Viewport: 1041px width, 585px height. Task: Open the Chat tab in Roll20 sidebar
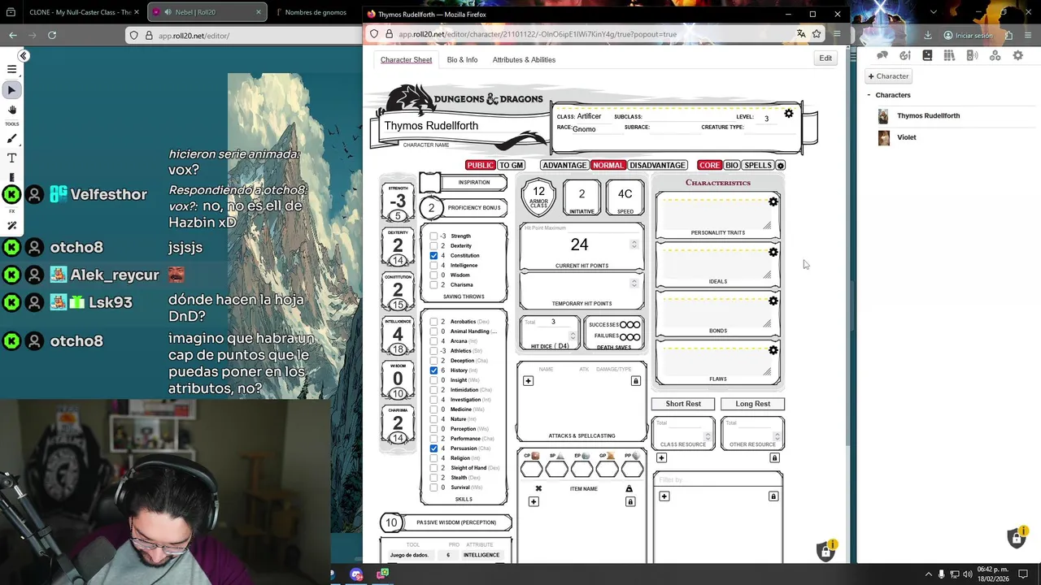882,55
